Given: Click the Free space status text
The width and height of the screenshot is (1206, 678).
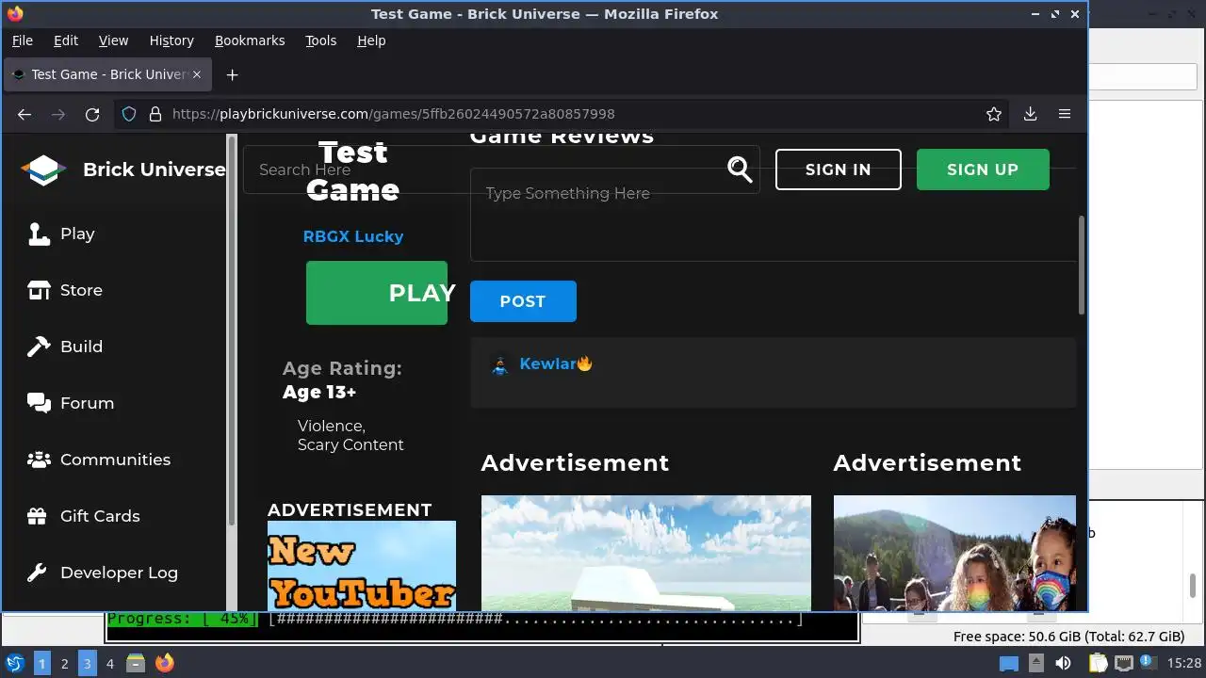Looking at the screenshot, I should pos(1068,637).
